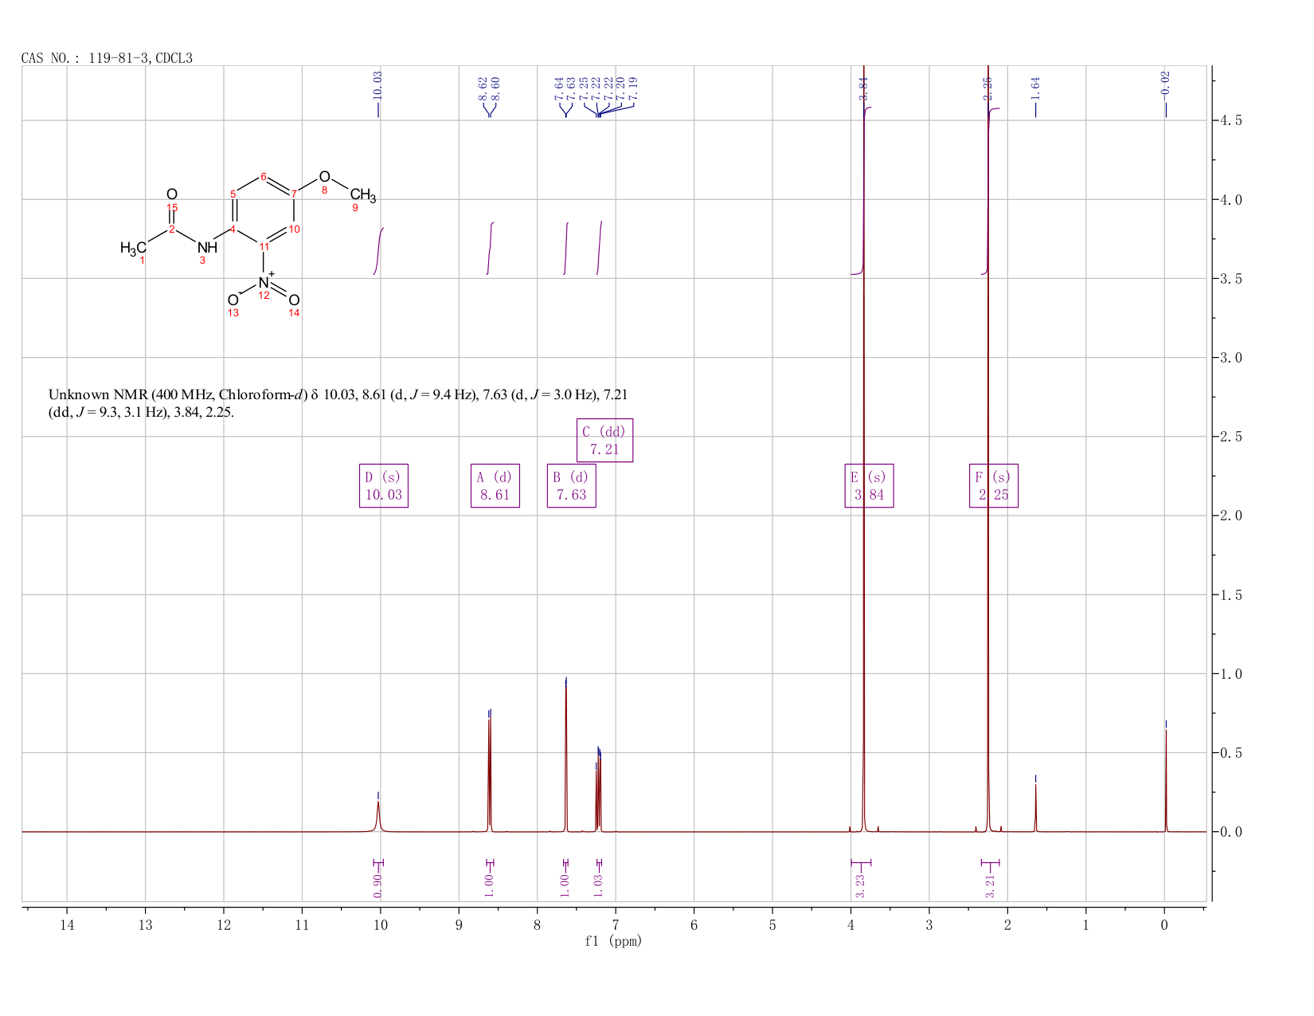
Task: Click the x-axis tick label 11
Action: click(x=302, y=925)
